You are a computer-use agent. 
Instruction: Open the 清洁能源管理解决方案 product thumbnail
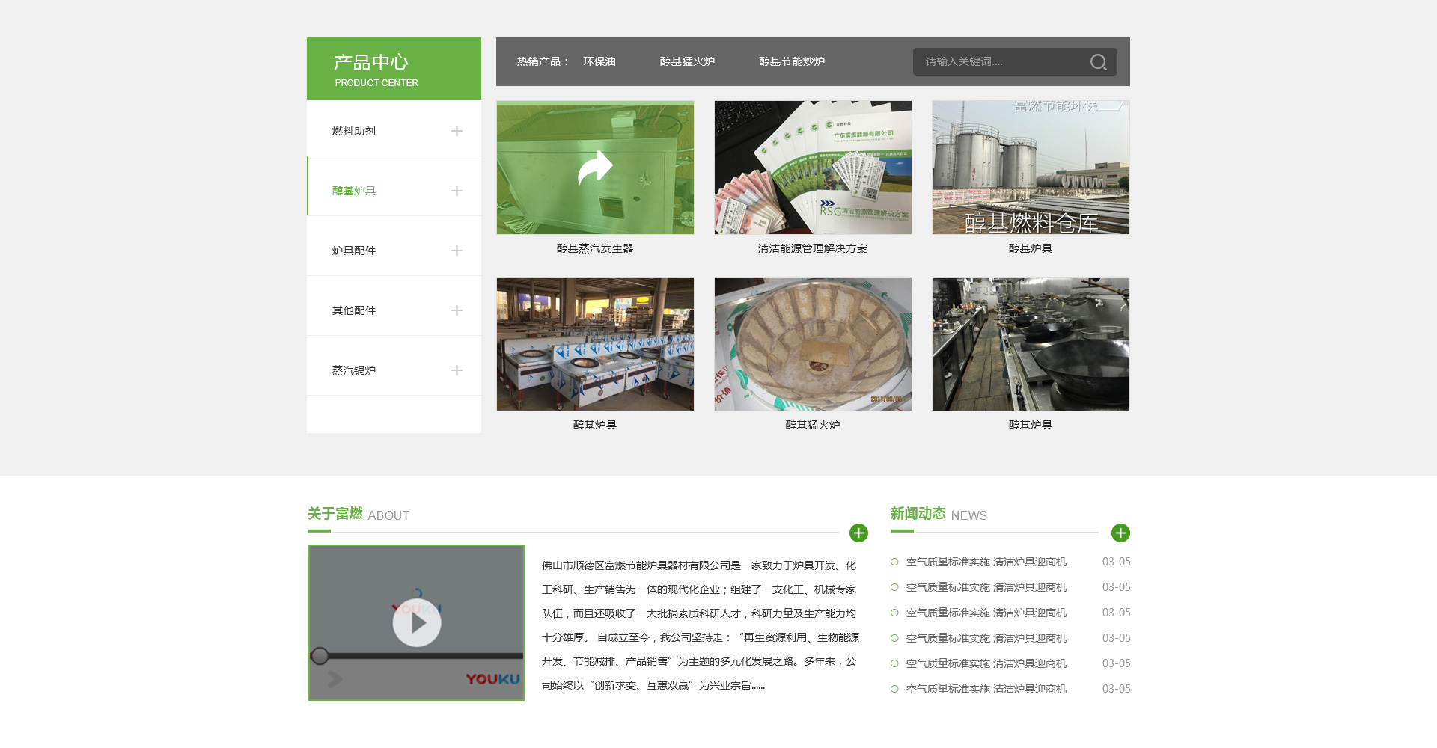coord(813,168)
